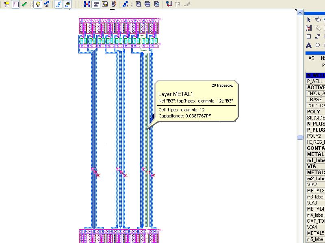
Task: Select the pointing hand tool
Action: click(318, 19)
